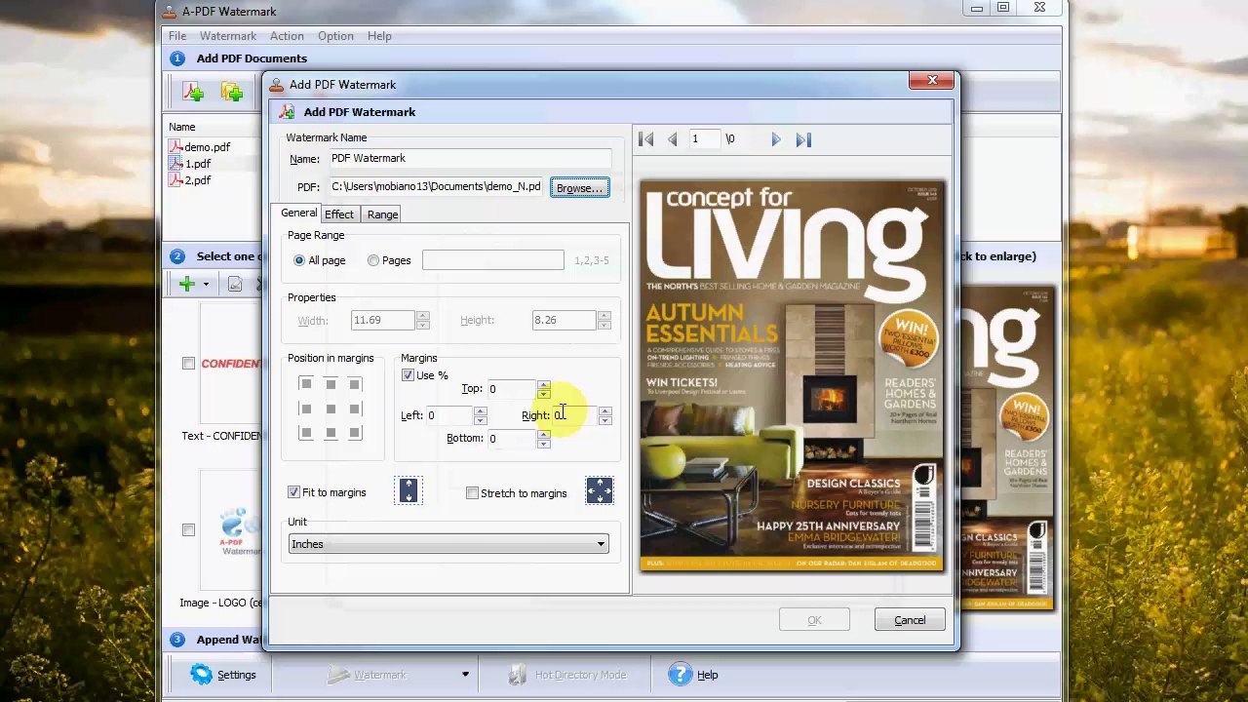Select top-left position in margins grid

(306, 384)
